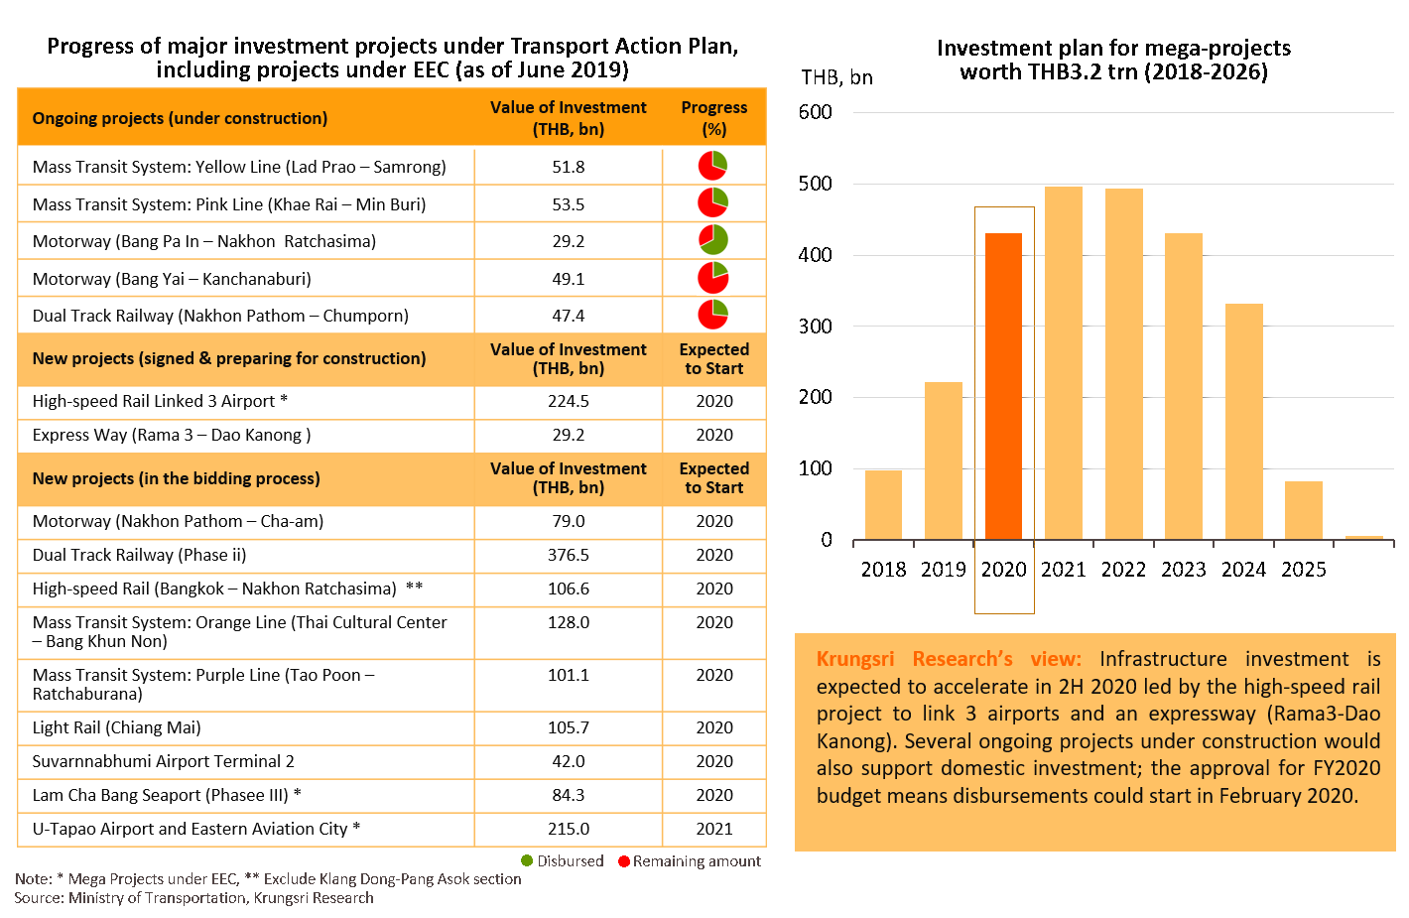1409x918 pixels.
Task: Click the green Disbursed legend dot
Action: [x=527, y=861]
